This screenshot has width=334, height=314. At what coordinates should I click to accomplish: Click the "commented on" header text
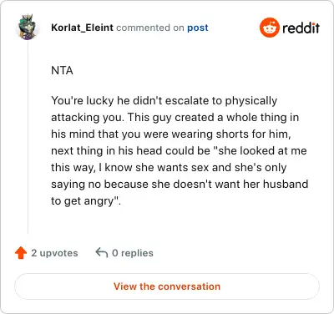coord(150,28)
